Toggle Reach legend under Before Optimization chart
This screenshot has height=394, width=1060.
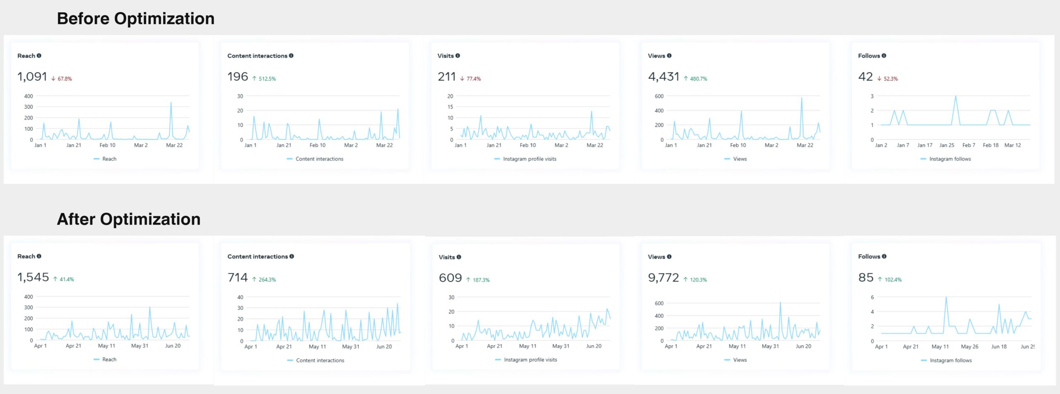(x=105, y=159)
